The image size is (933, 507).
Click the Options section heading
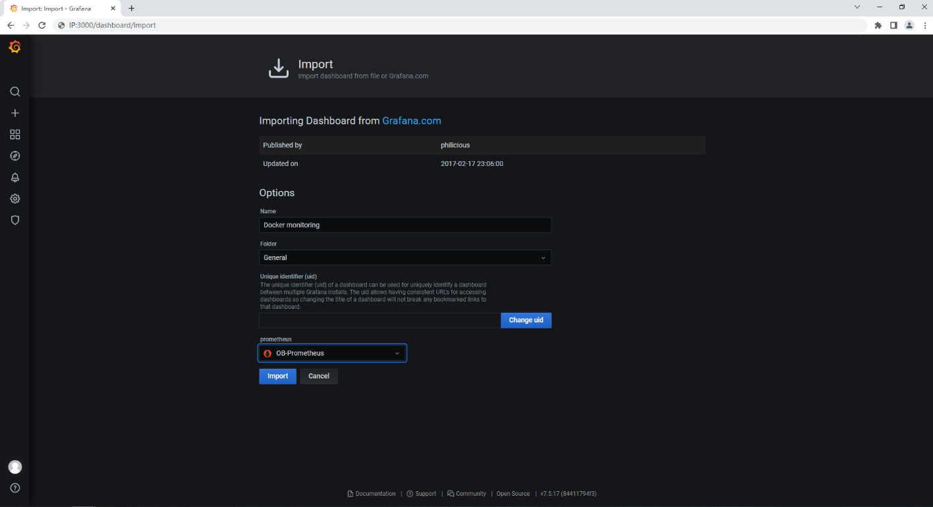coord(277,193)
